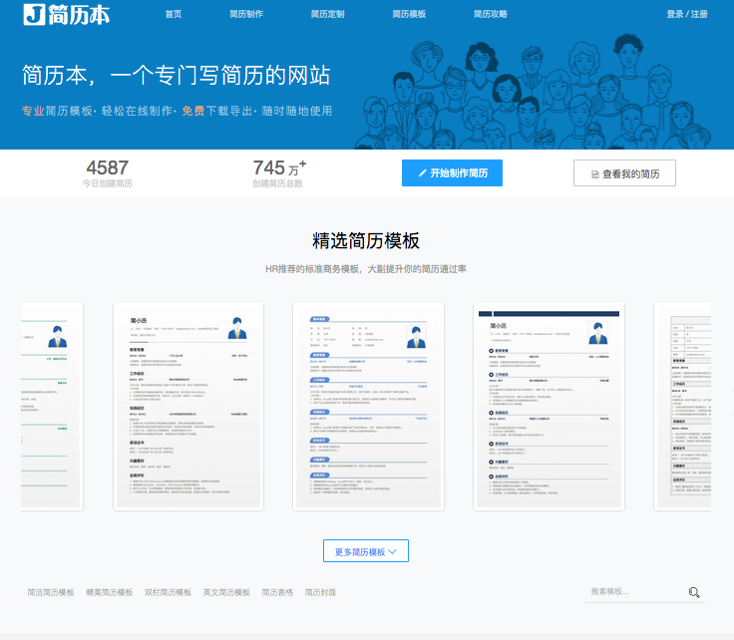734x640 pixels.
Task: Open the 简历封面 link
Action: coord(321,592)
